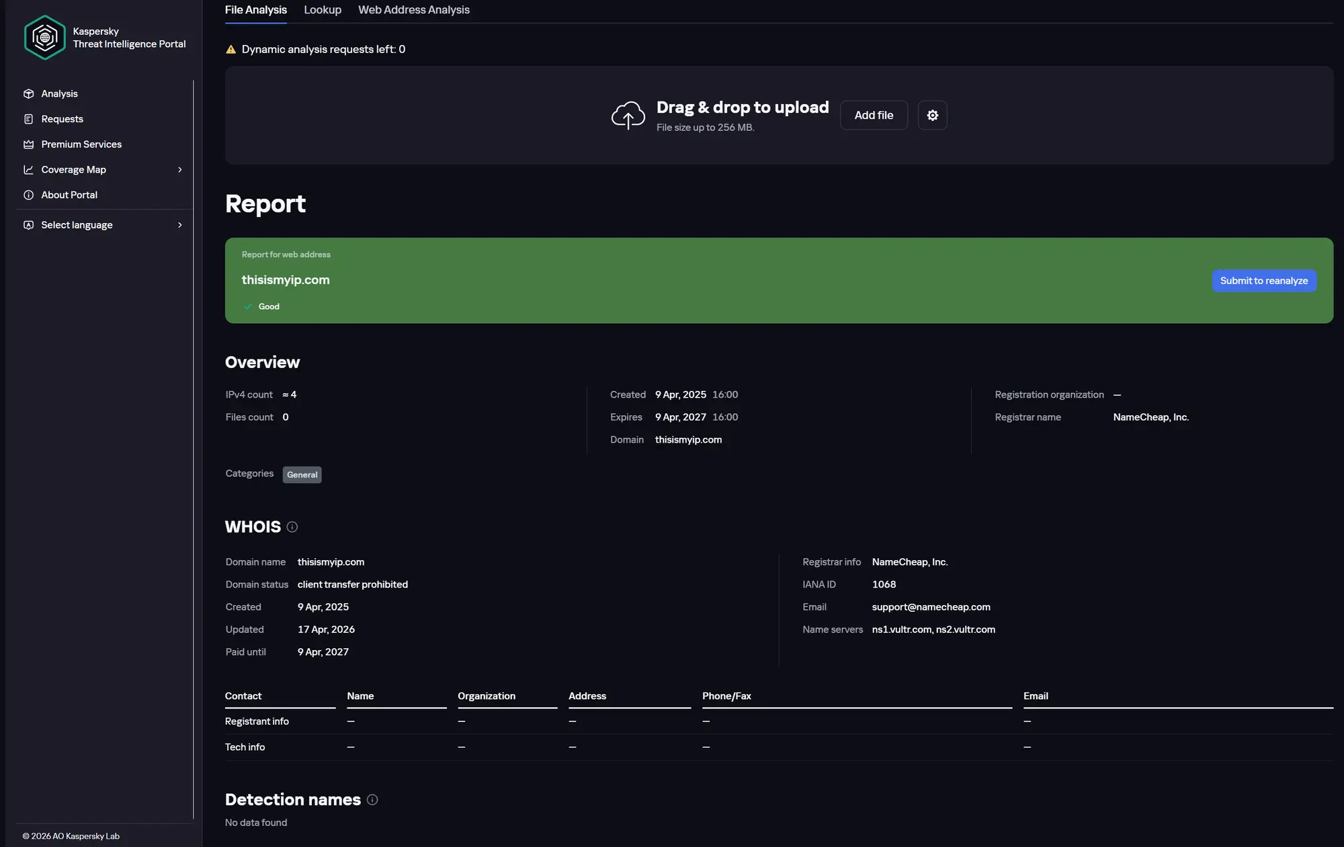Click the Requests document icon
Viewport: 1344px width, 847px height.
[x=28, y=119]
